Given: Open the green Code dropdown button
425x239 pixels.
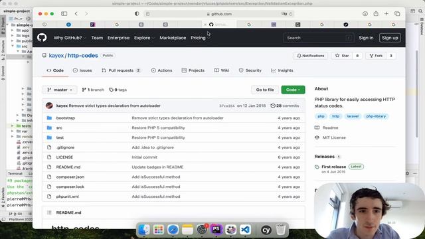Looking at the screenshot, I should click(x=293, y=90).
